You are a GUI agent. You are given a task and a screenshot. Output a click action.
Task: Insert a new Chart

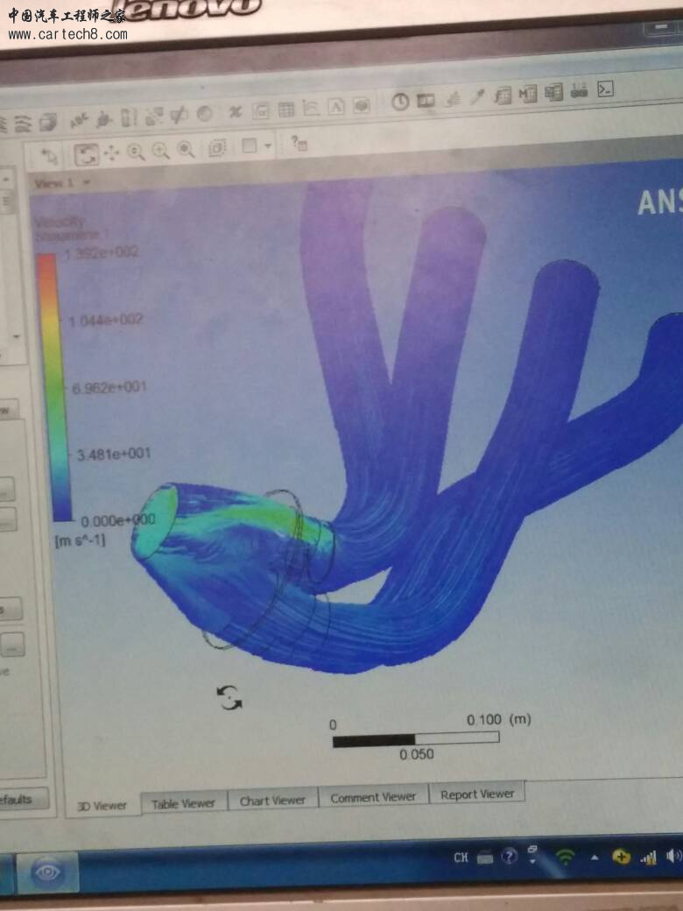312,108
